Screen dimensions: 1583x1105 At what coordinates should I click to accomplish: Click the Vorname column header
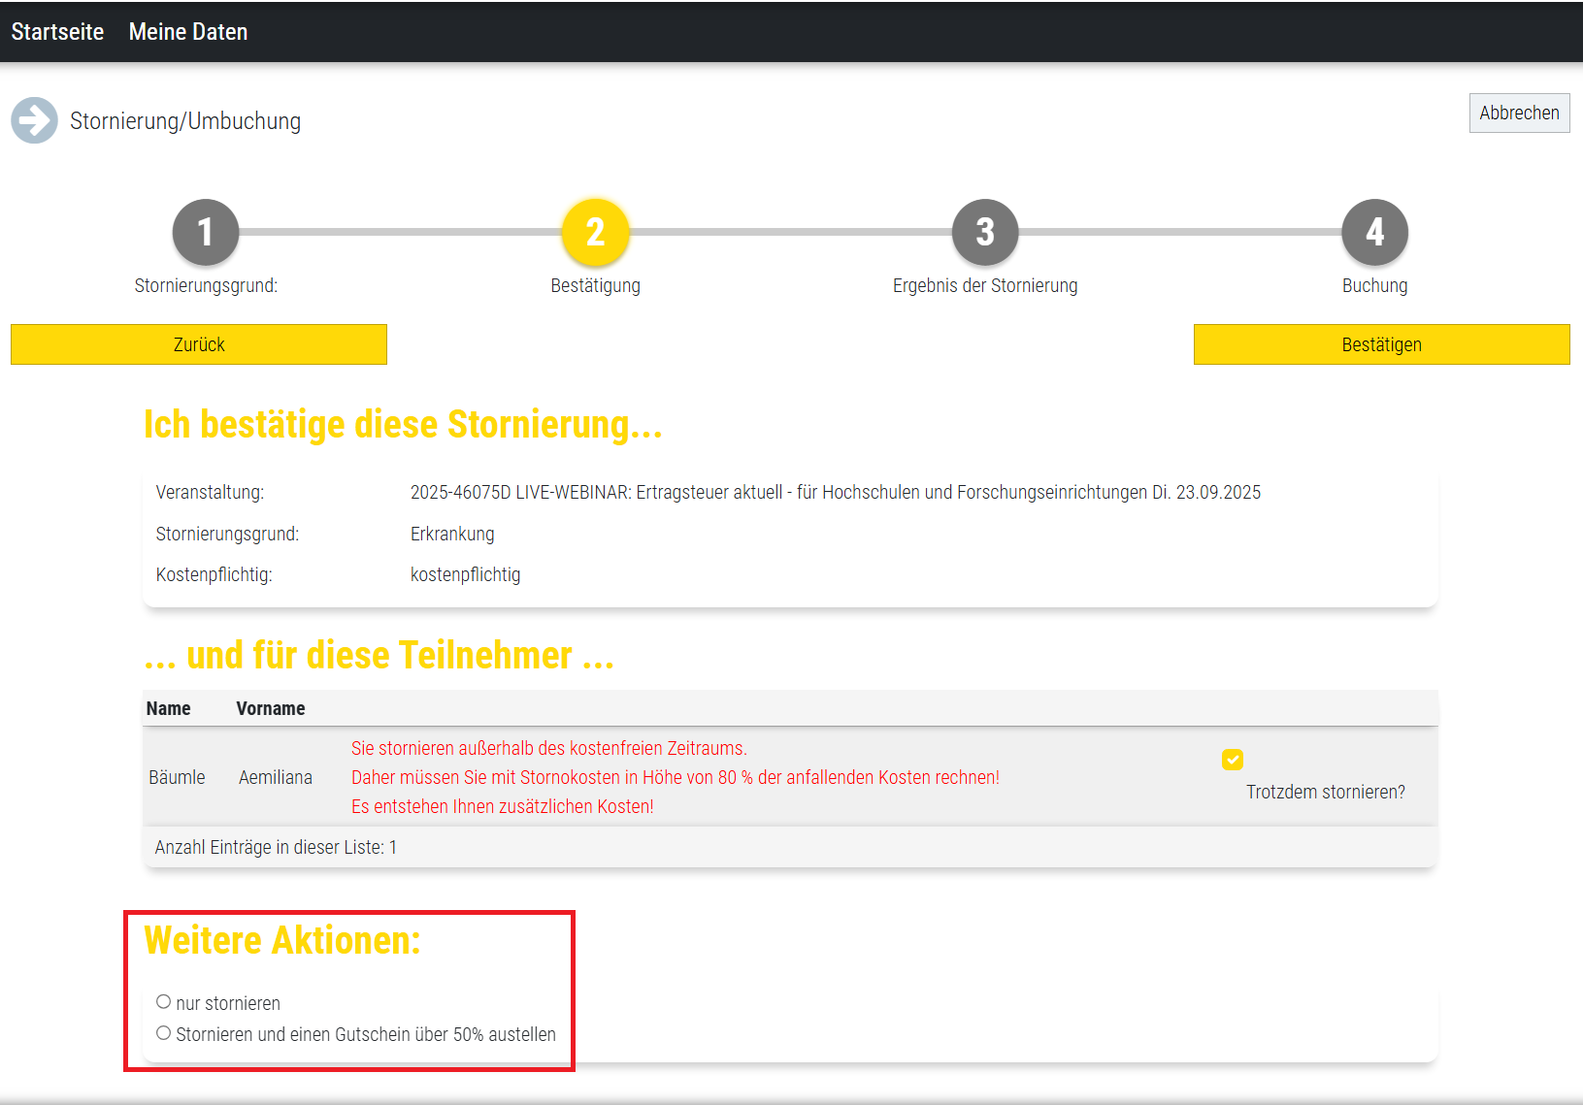[270, 708]
